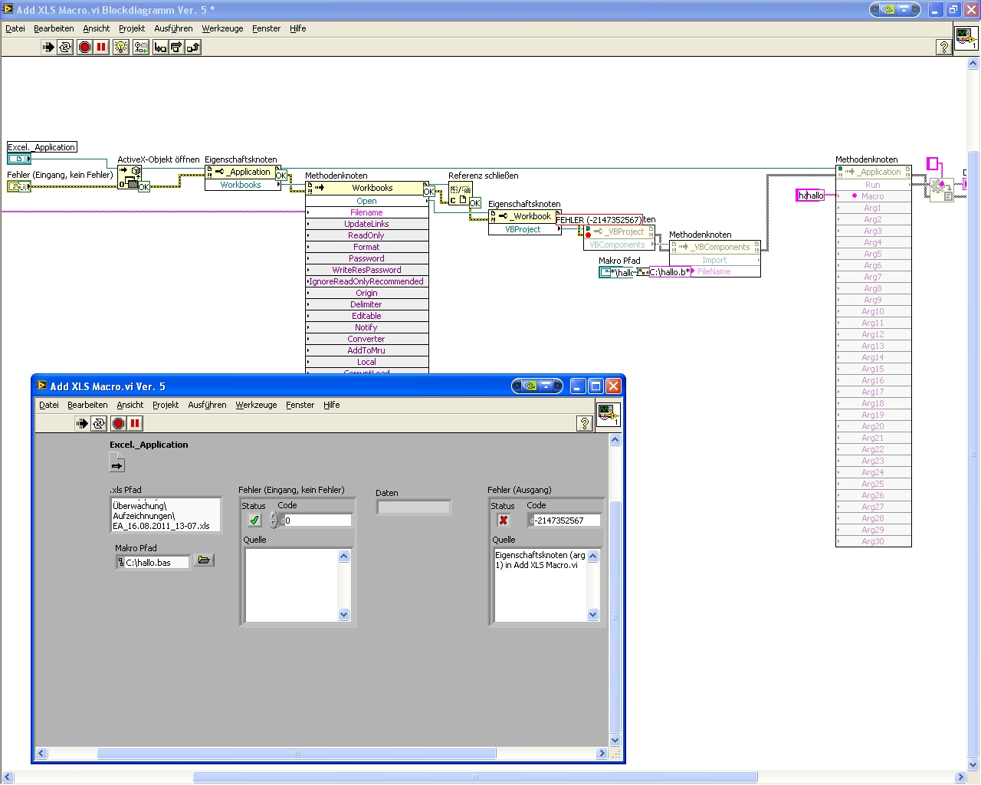Screen dimensions: 981x785
Task: Click Retain Wire Values icon
Action: [x=141, y=48]
